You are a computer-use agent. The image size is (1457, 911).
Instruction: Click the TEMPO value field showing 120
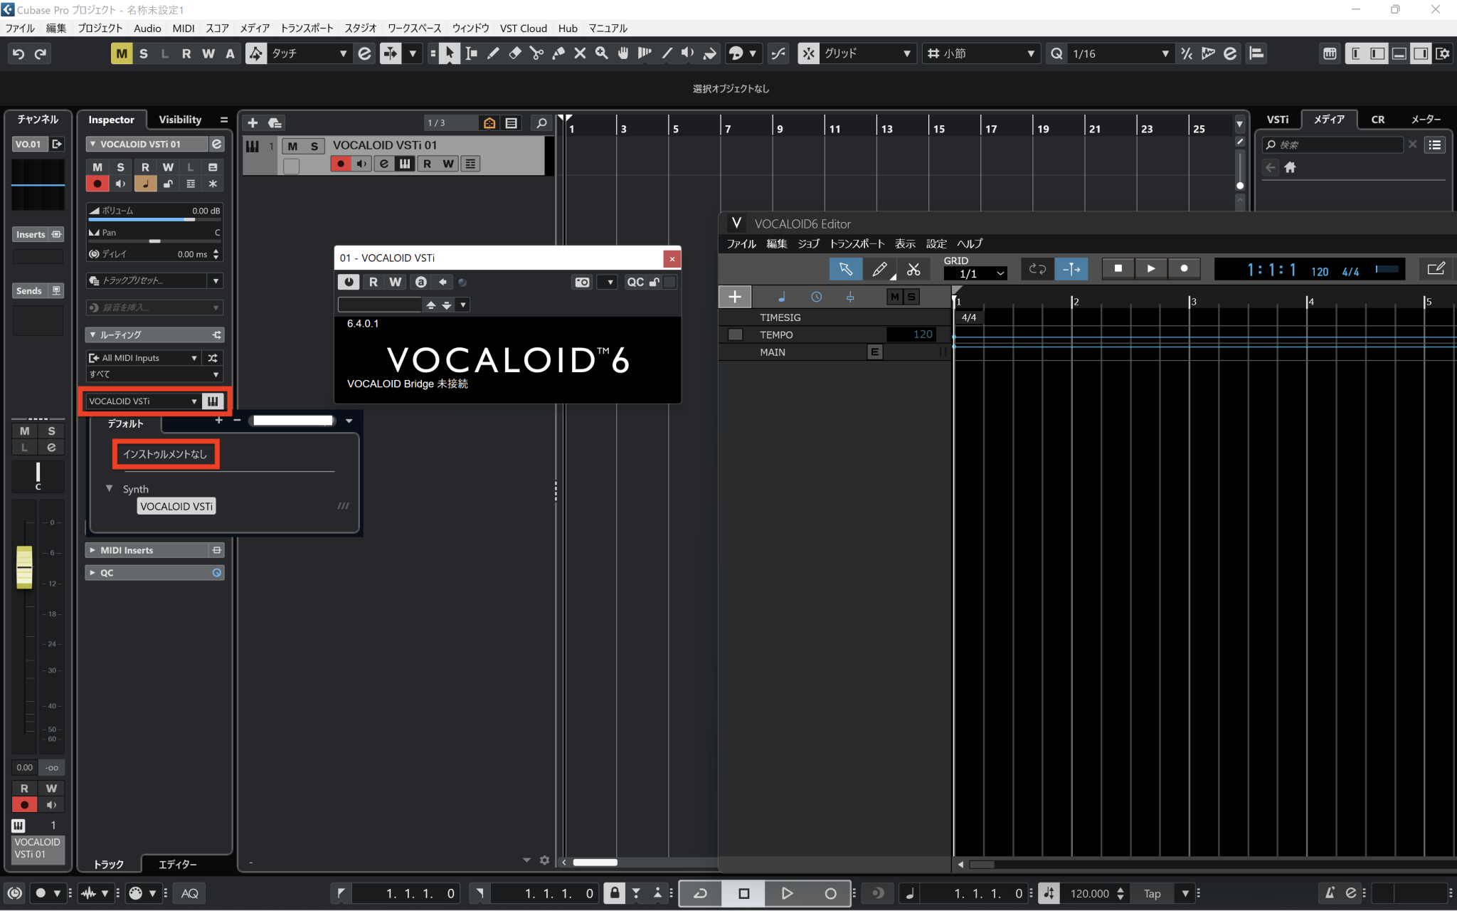(x=913, y=334)
